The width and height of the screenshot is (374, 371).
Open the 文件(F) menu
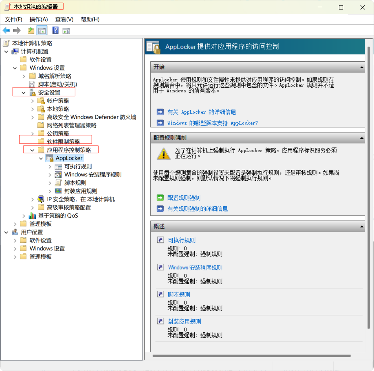click(x=14, y=19)
